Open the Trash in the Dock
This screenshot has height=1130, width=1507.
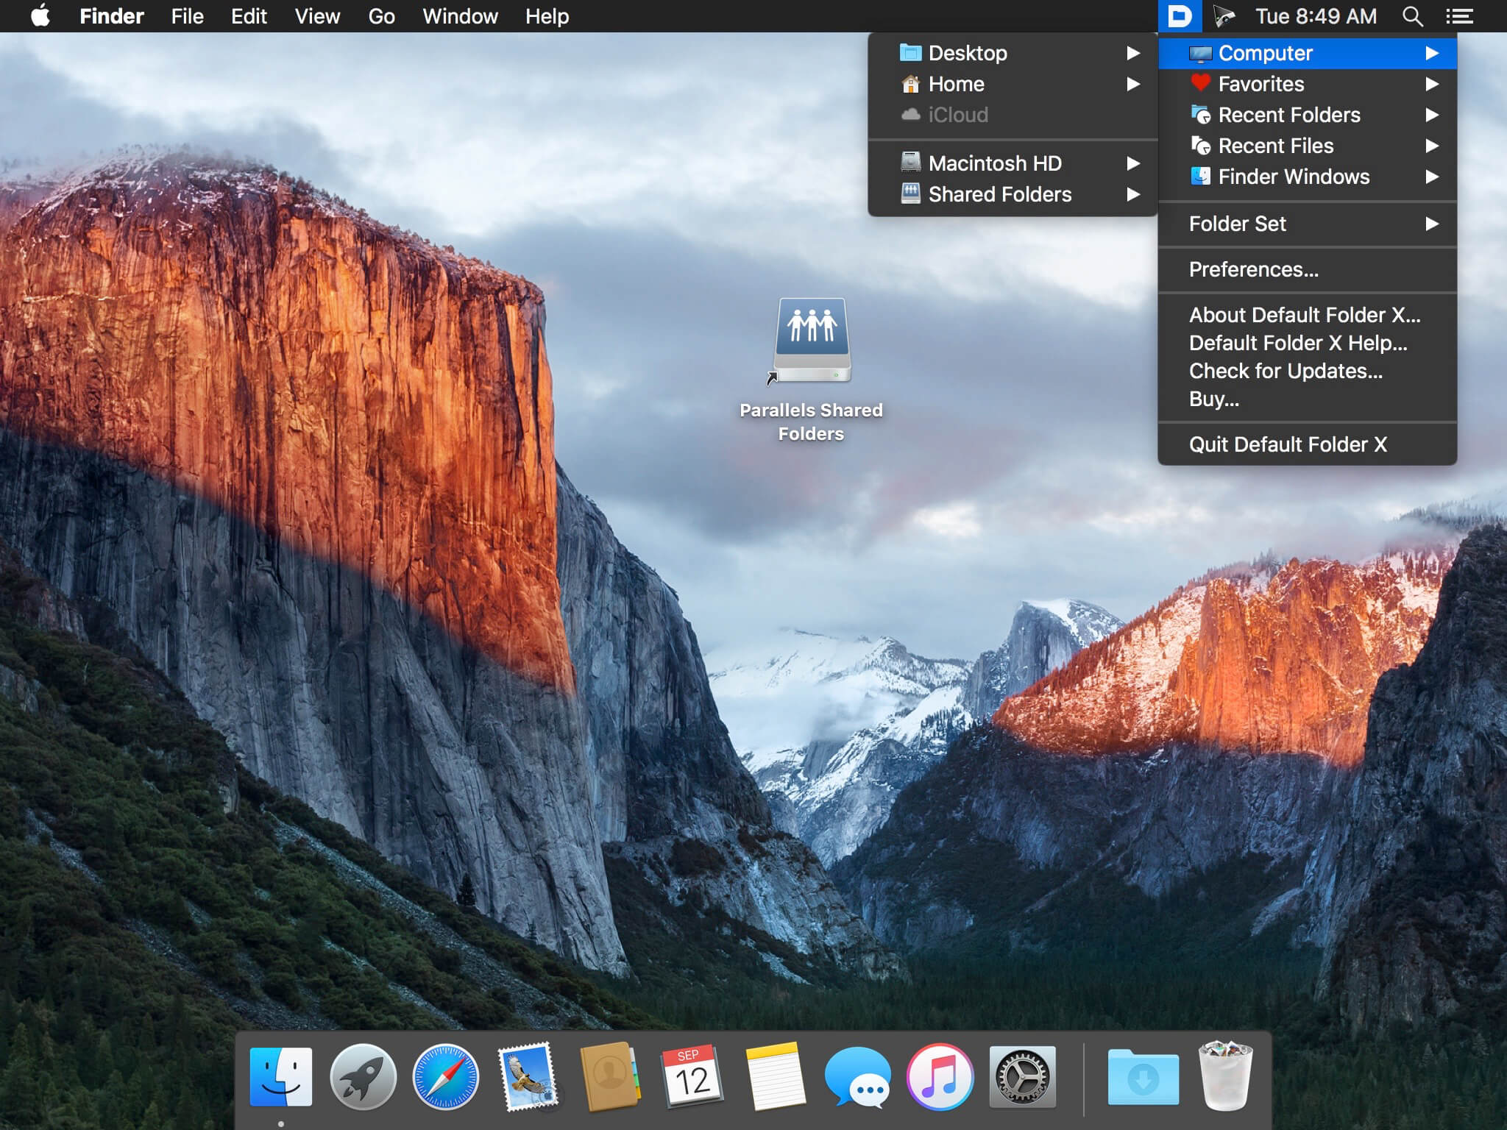(x=1224, y=1076)
